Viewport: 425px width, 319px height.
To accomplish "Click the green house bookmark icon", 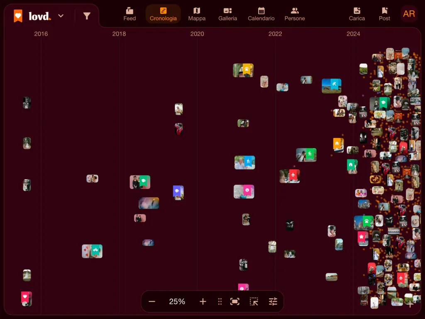I will (x=351, y=165).
